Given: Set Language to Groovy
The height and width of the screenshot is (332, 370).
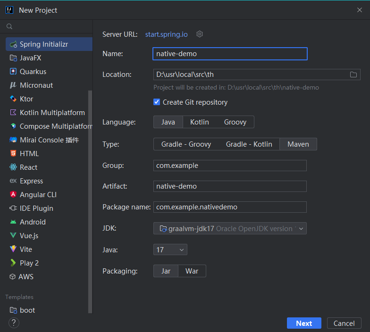Looking at the screenshot, I should [x=235, y=122].
